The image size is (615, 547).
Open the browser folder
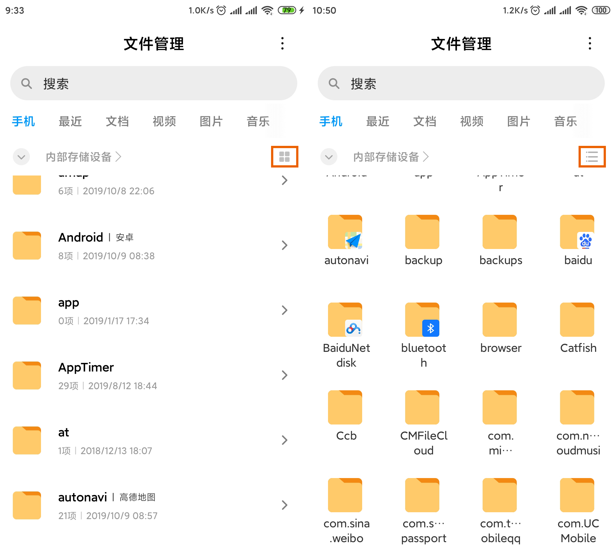coord(499,319)
